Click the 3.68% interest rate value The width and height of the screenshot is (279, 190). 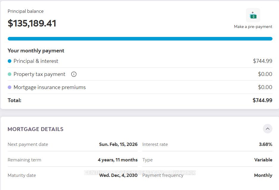[x=265, y=144]
